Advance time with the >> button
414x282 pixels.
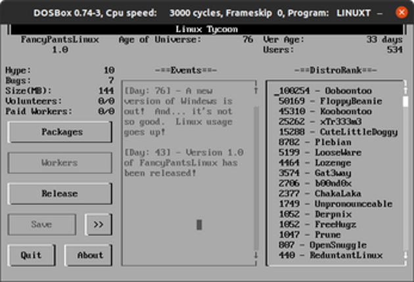pyautogui.click(x=99, y=224)
